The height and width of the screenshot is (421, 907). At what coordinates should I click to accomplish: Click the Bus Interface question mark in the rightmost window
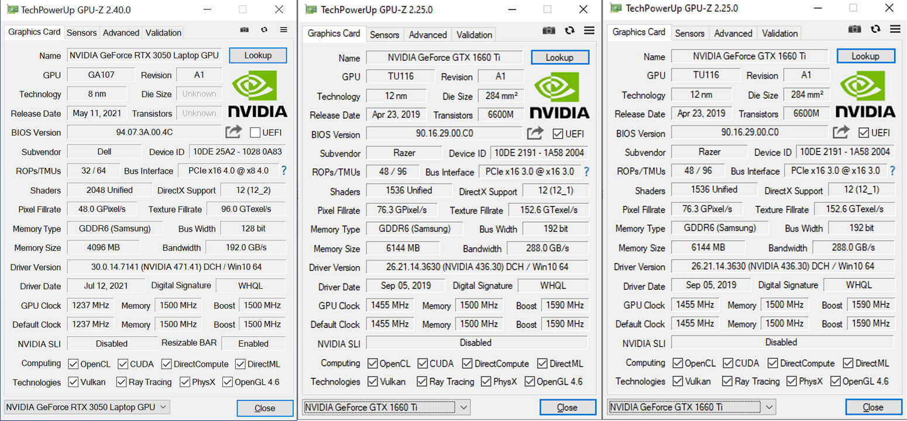click(892, 171)
